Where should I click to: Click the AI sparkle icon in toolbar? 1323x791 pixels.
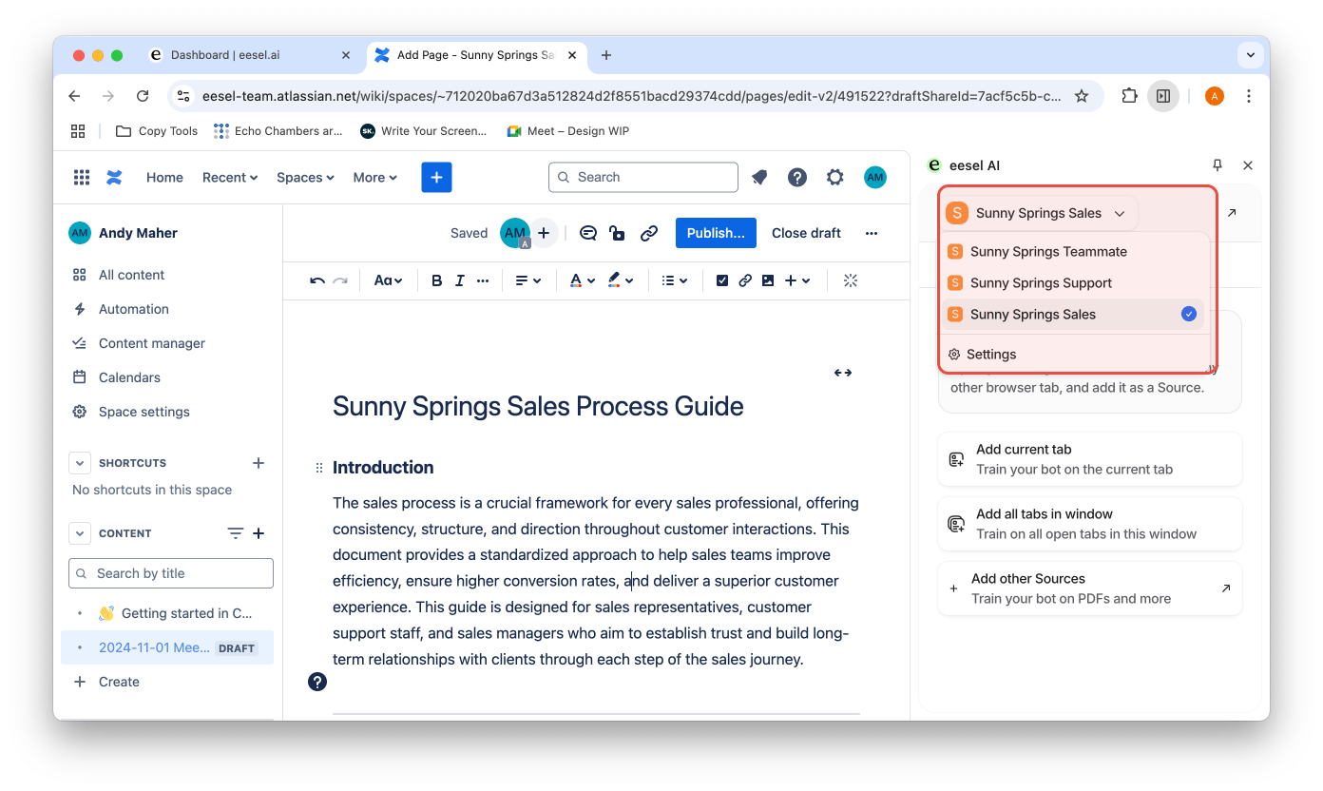point(851,280)
